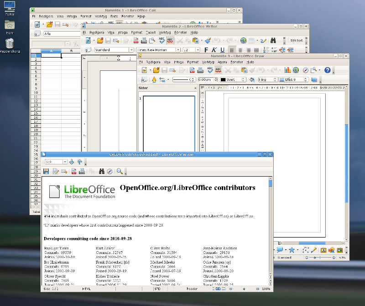Image resolution: width=365 pixels, height=306 pixels.
Task: Toggle align left in Writer Namnlös 2
Action: (232, 50)
